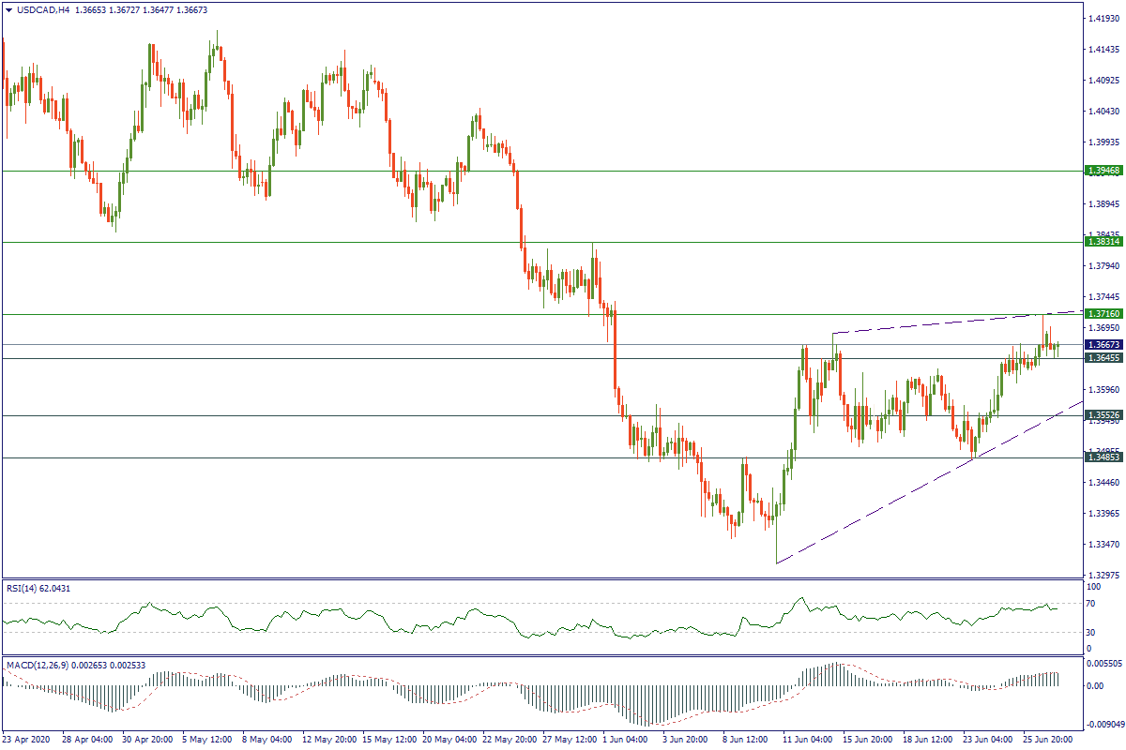The height and width of the screenshot is (750, 1126).
Task: Select the 1.34853 support level label
Action: click(x=1103, y=457)
